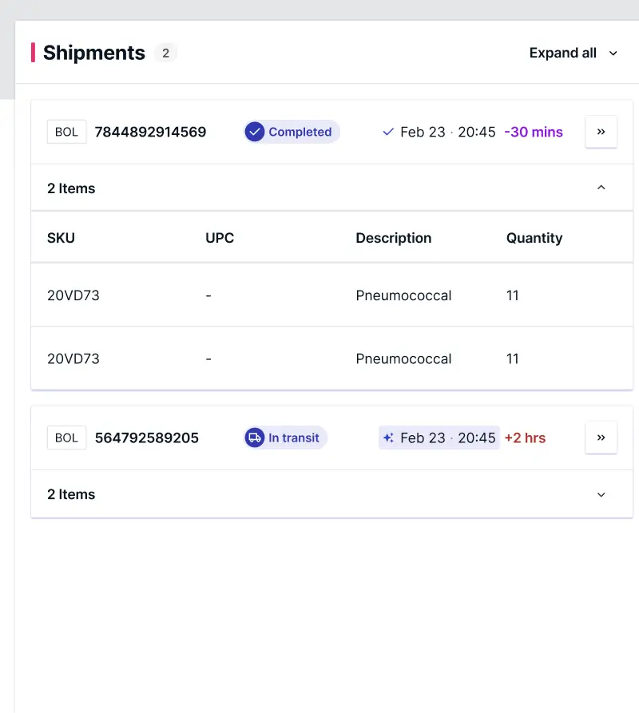The image size is (639, 713).
Task: Open details arrow for shipment 7844892914569
Action: 601,132
